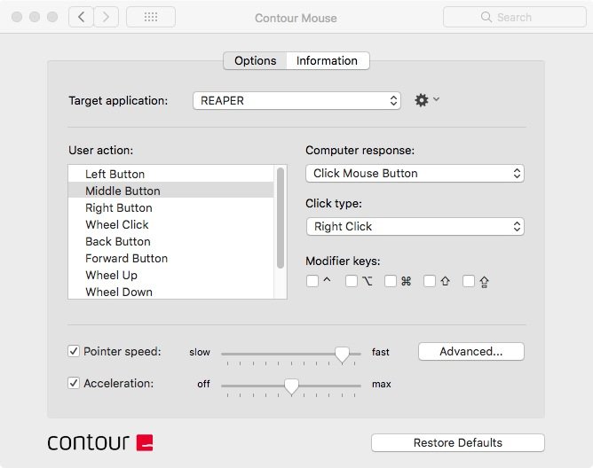Select Wheel Click in user actions
The width and height of the screenshot is (593, 468).
(171, 224)
